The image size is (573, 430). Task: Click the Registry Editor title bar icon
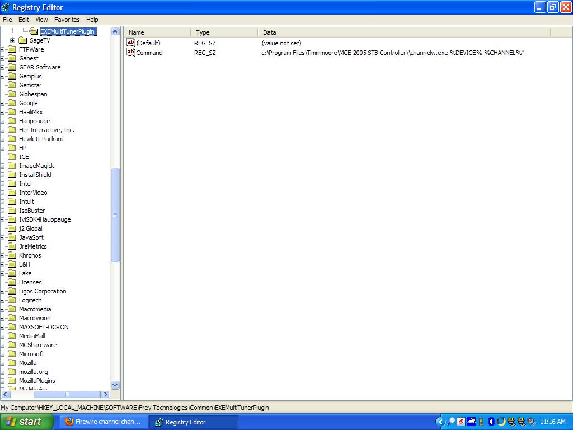(x=6, y=7)
